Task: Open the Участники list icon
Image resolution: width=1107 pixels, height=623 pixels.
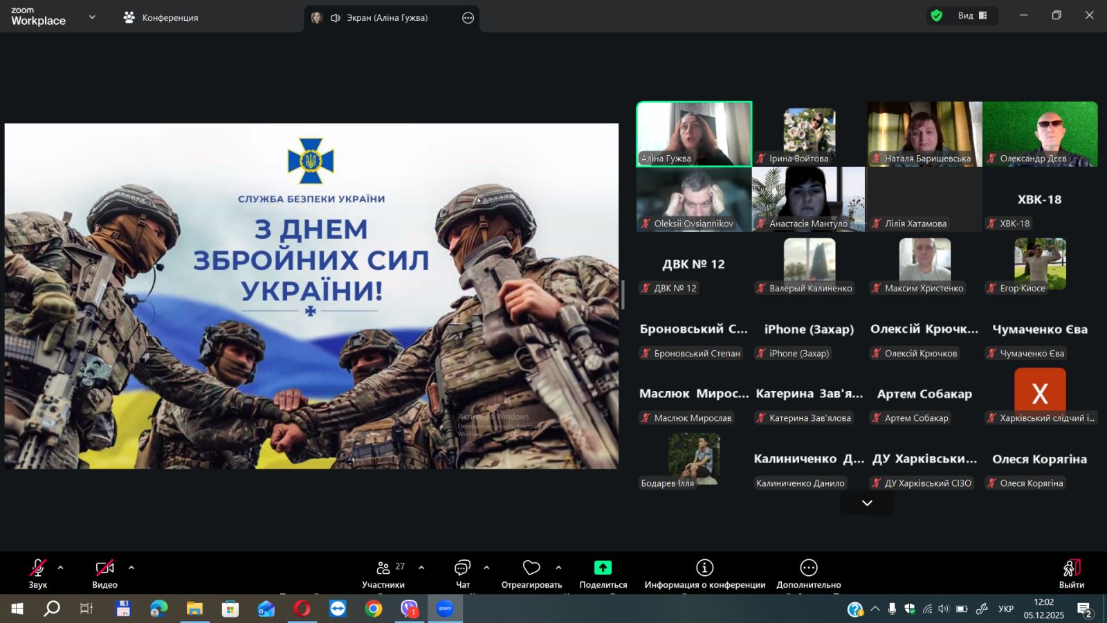Action: pyautogui.click(x=383, y=568)
